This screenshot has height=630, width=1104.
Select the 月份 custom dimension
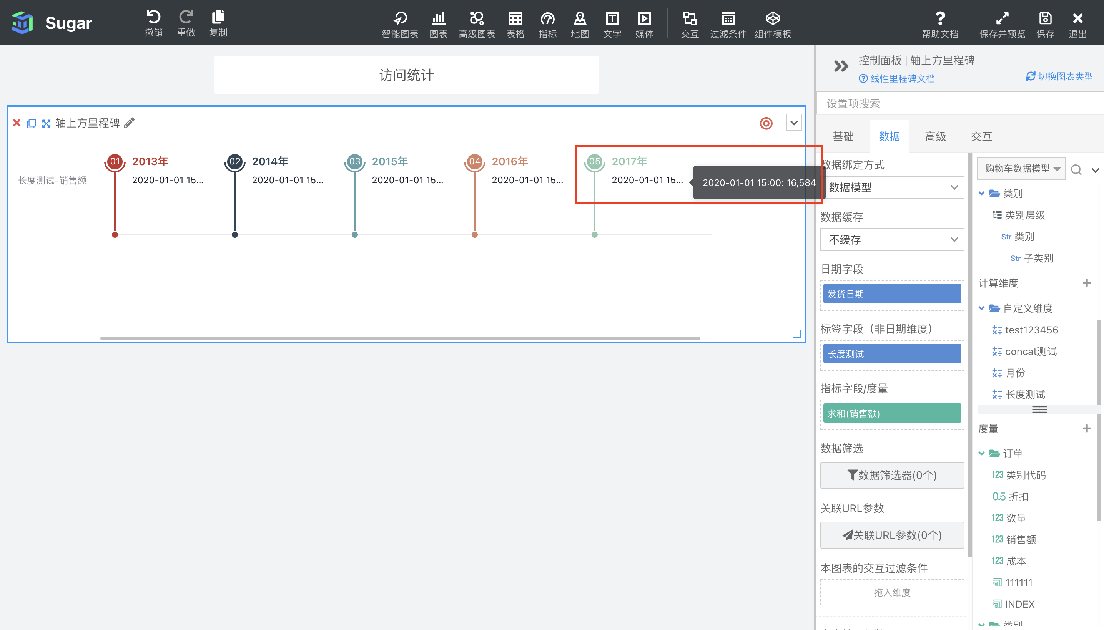tap(1008, 373)
